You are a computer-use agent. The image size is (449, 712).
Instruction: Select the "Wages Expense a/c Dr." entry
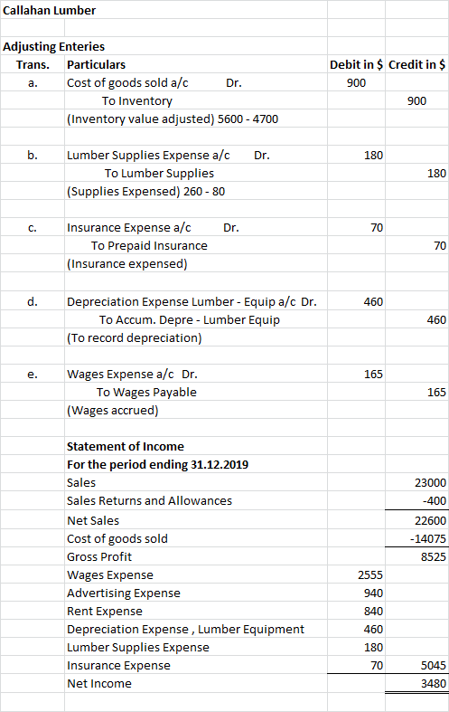point(132,375)
